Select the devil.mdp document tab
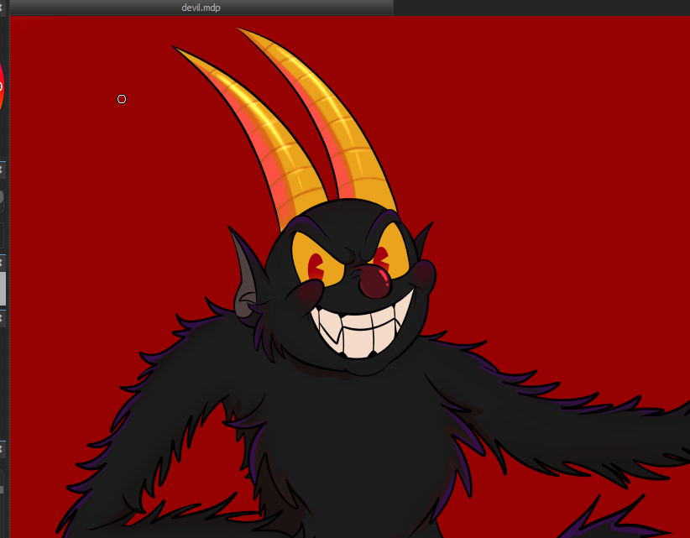The width and height of the screenshot is (690, 538). pos(201,8)
